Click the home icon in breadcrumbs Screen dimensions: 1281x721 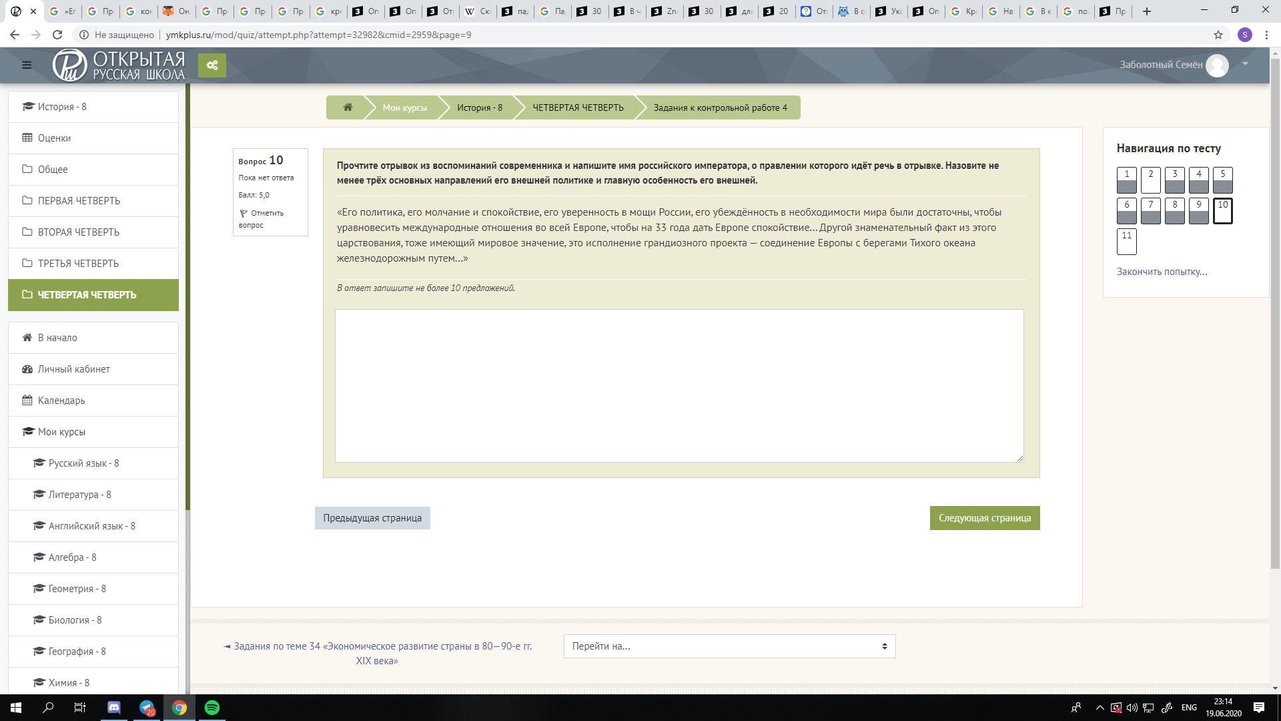pyautogui.click(x=348, y=107)
